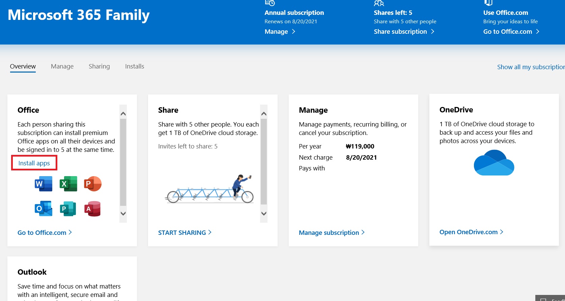This screenshot has height=301, width=565.
Task: Click 'Share with 5 other people' header text
Action: click(405, 21)
